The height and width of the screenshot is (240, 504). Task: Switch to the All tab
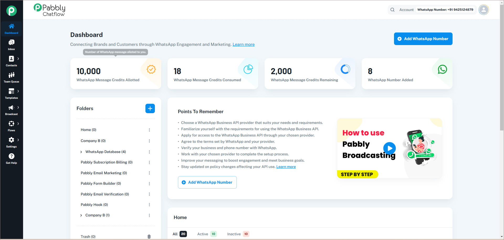coord(180,234)
